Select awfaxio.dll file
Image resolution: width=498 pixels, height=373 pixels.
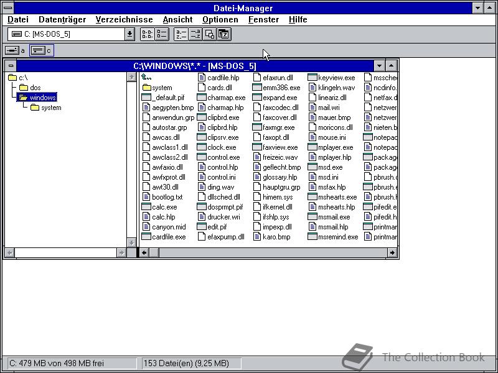162,167
